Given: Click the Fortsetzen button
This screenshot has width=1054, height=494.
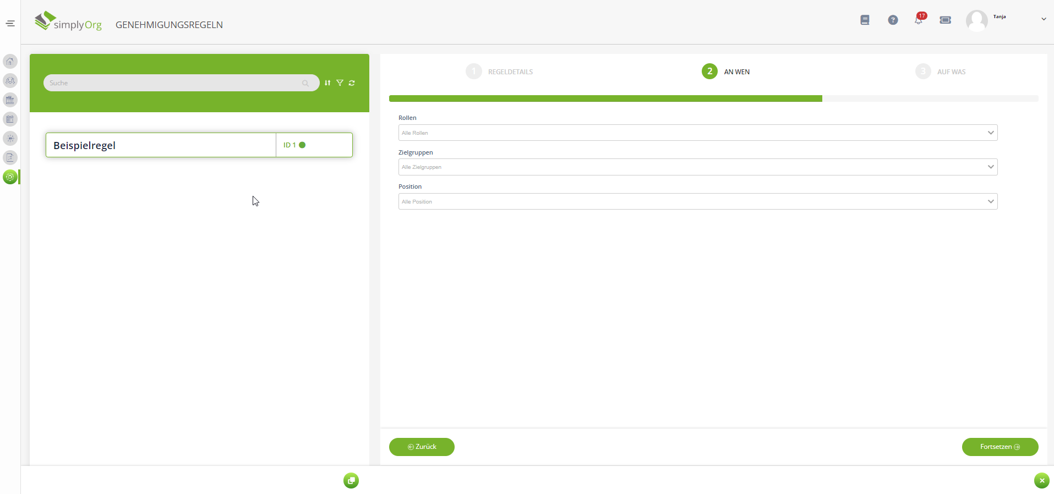Looking at the screenshot, I should click(x=1000, y=447).
